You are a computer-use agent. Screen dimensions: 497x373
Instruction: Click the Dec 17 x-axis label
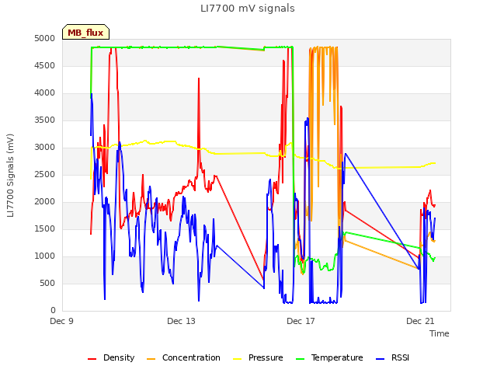coord(301,321)
